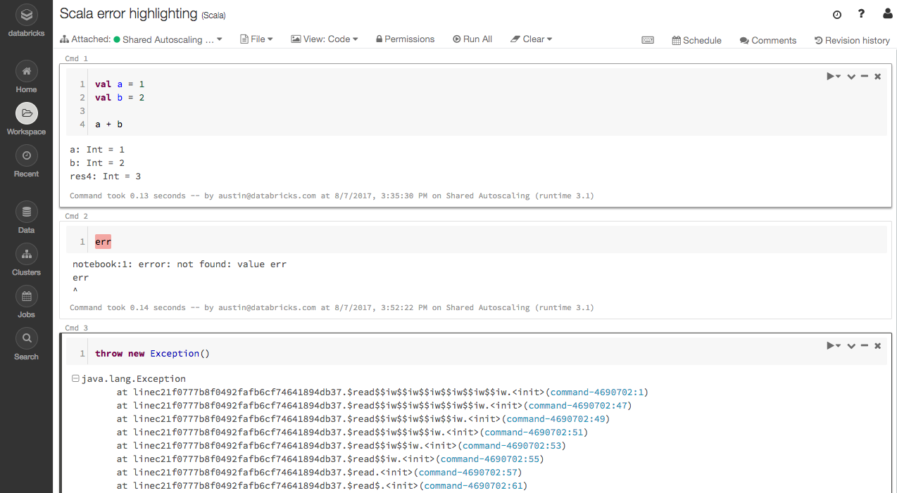Show keyboard shortcuts icon
The height and width of the screenshot is (493, 897).
648,40
